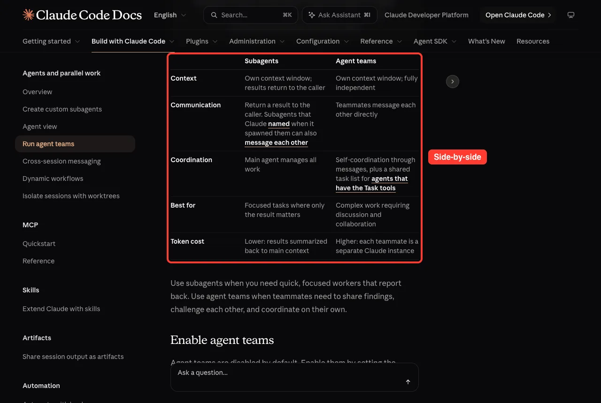Image resolution: width=601 pixels, height=403 pixels.
Task: Open "agents that have the Task tools" link
Action: (x=371, y=183)
